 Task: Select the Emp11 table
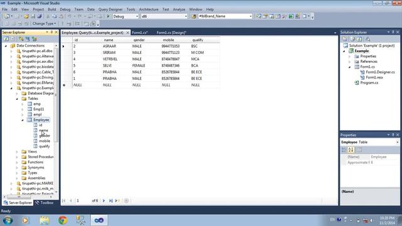click(x=38, y=109)
